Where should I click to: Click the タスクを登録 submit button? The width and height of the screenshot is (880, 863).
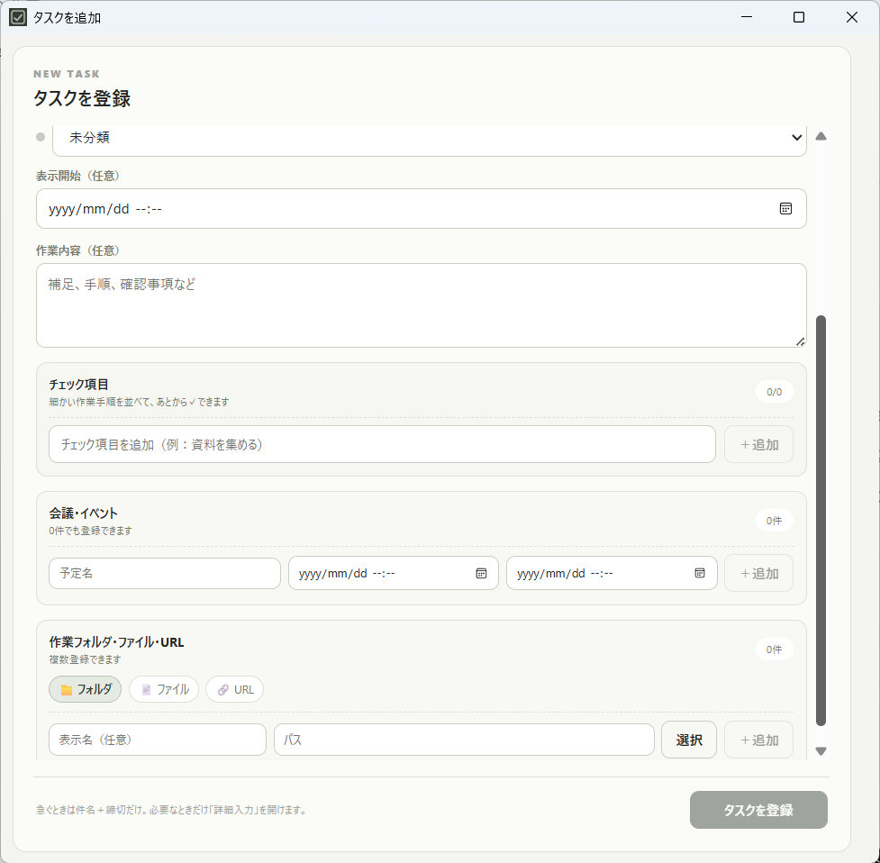[x=758, y=810]
